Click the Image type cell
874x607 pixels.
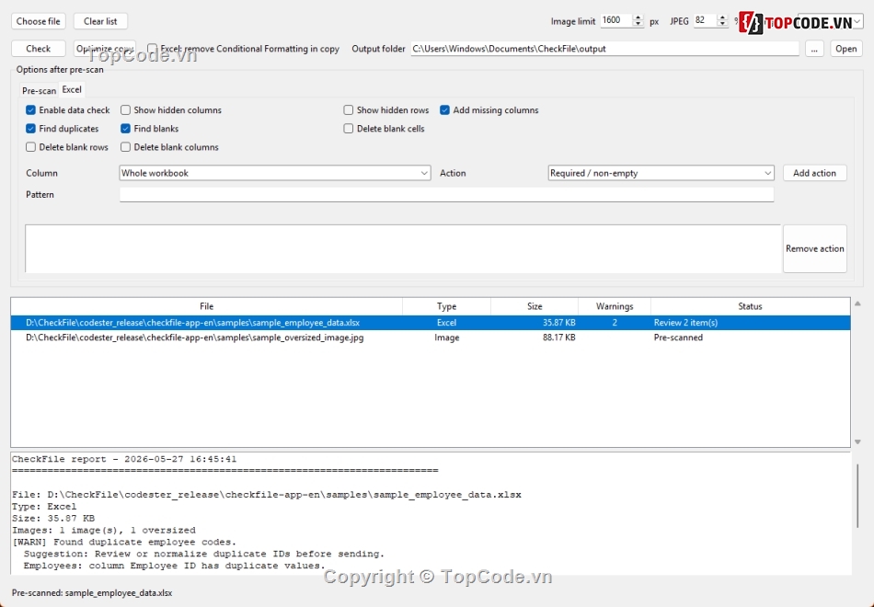pyautogui.click(x=446, y=338)
